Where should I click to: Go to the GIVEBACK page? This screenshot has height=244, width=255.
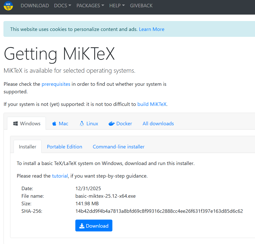point(141,6)
